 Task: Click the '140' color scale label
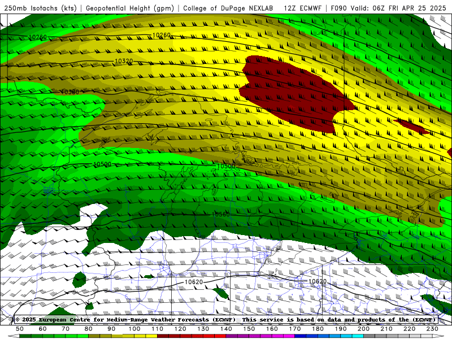(x=227, y=329)
